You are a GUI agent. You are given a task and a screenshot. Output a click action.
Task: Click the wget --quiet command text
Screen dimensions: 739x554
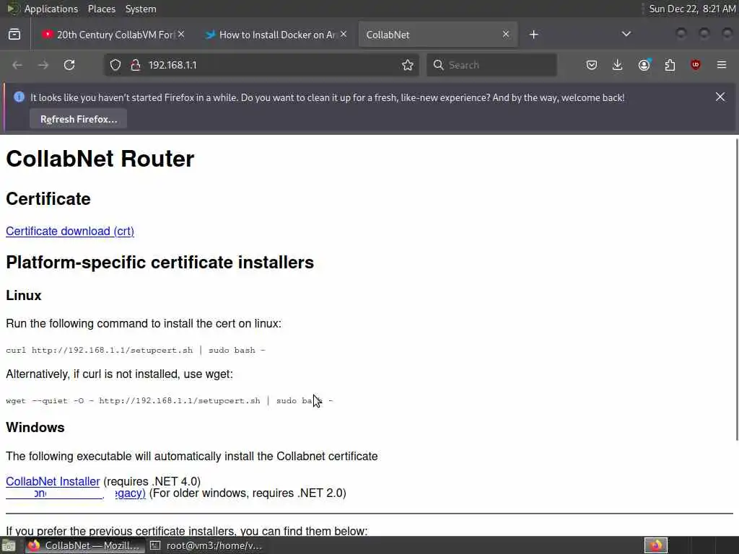tap(169, 400)
